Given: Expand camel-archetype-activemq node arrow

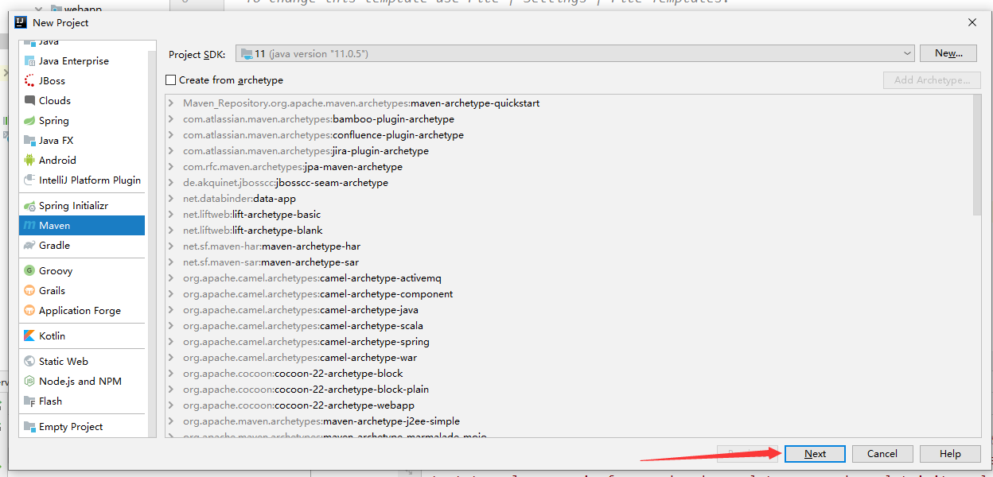Looking at the screenshot, I should 171,278.
